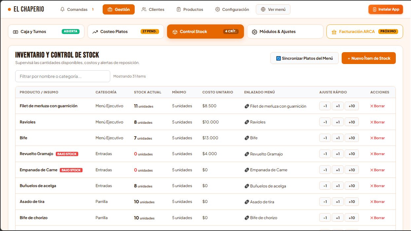411x231 pixels.
Task: Decrease Filet de merluza stock by 1
Action: pos(325,106)
